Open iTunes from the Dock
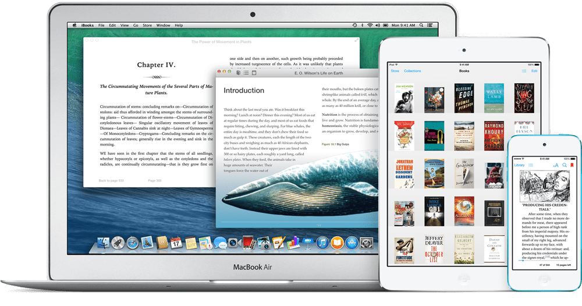 coord(323,243)
